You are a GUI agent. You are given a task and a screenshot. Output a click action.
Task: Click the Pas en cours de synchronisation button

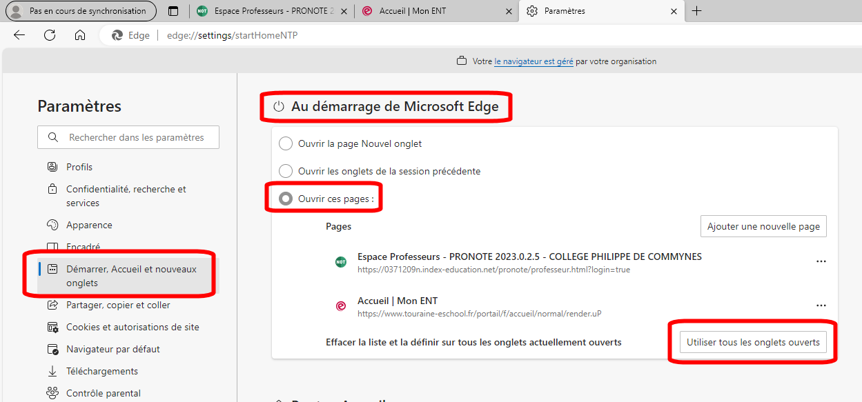pos(81,11)
